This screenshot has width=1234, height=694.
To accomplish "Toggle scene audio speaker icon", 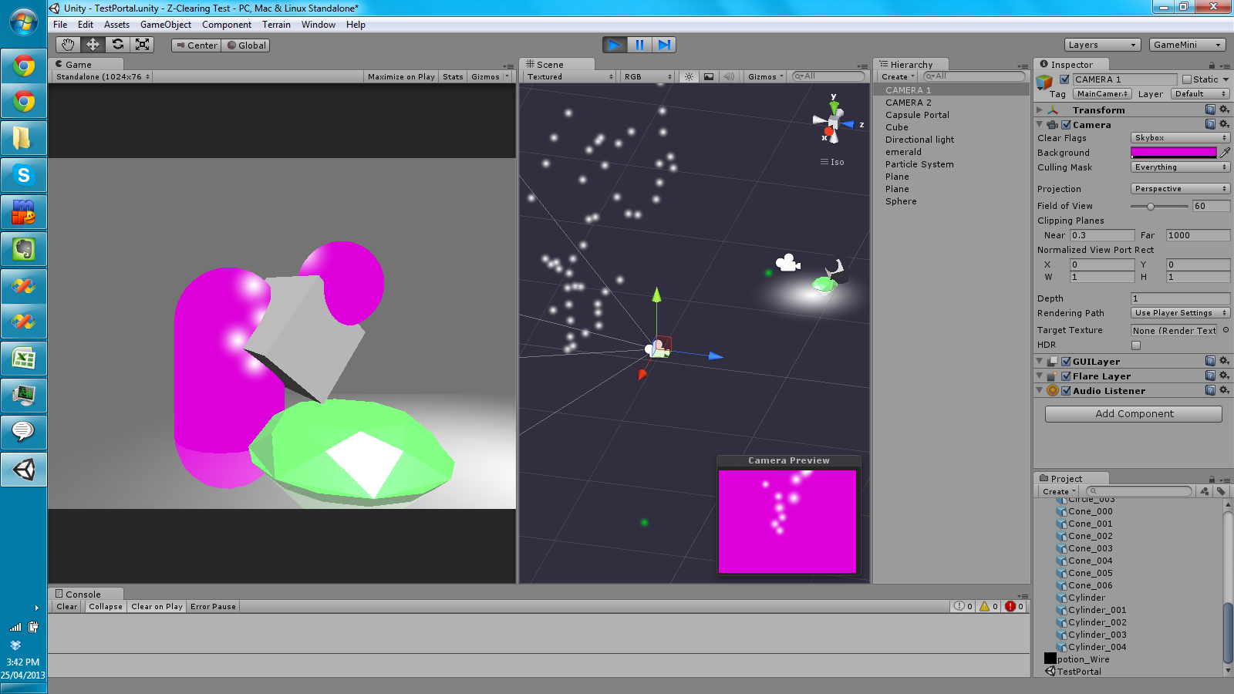I will 728,76.
